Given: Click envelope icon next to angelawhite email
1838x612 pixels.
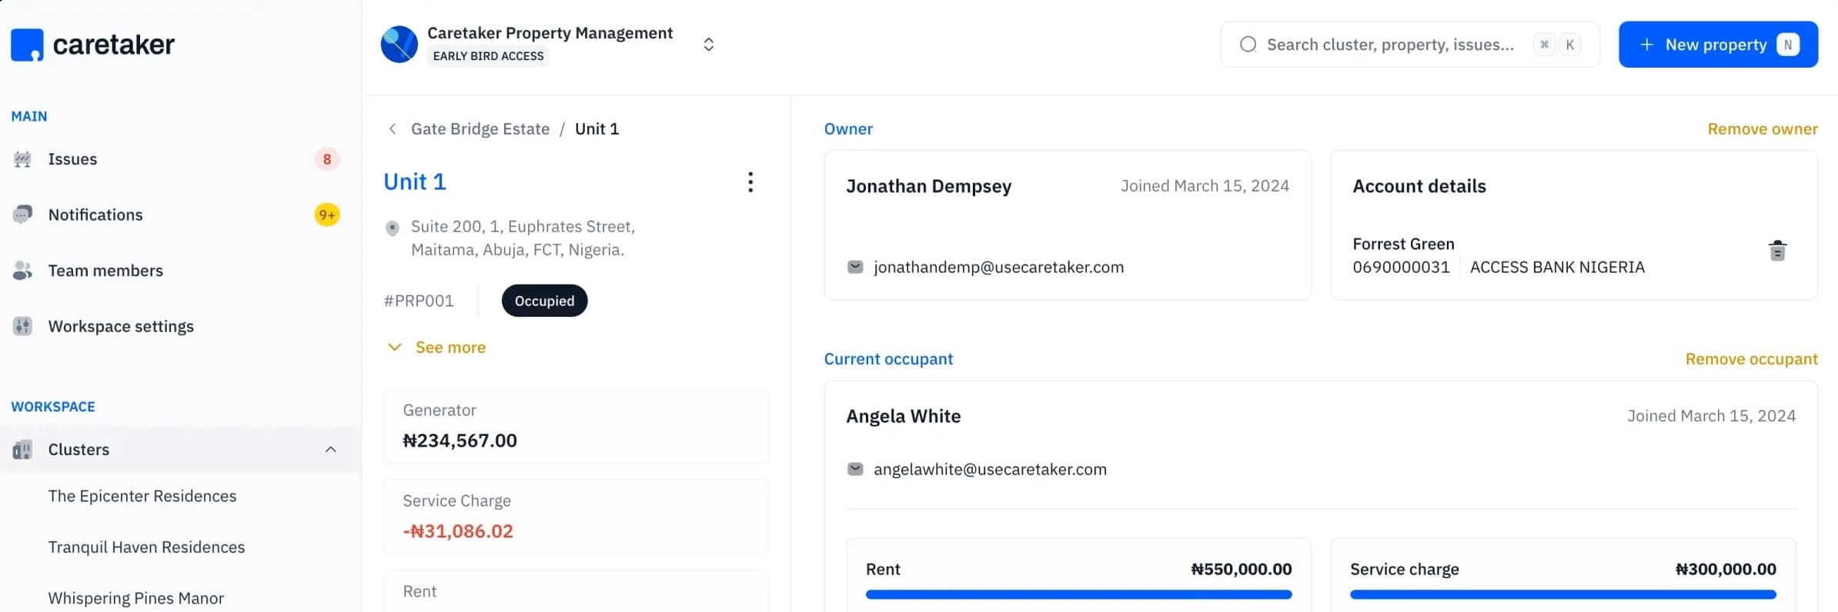Looking at the screenshot, I should point(855,469).
